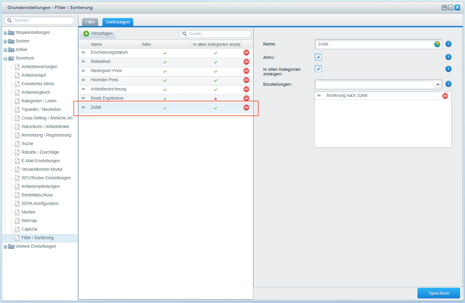Delete the Artikelbezeichnung sorting row

pos(246,89)
